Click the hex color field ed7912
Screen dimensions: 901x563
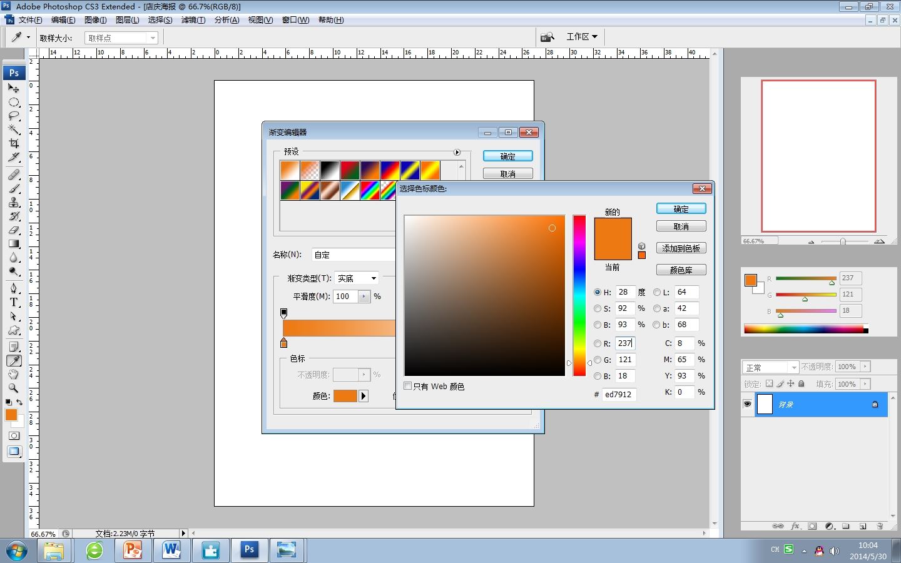619,395
